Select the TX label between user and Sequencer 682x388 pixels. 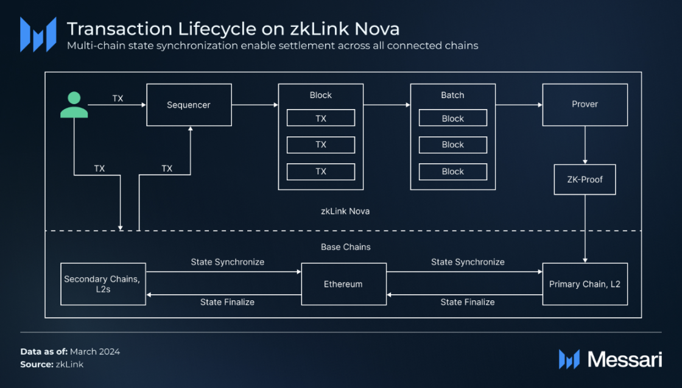point(118,99)
